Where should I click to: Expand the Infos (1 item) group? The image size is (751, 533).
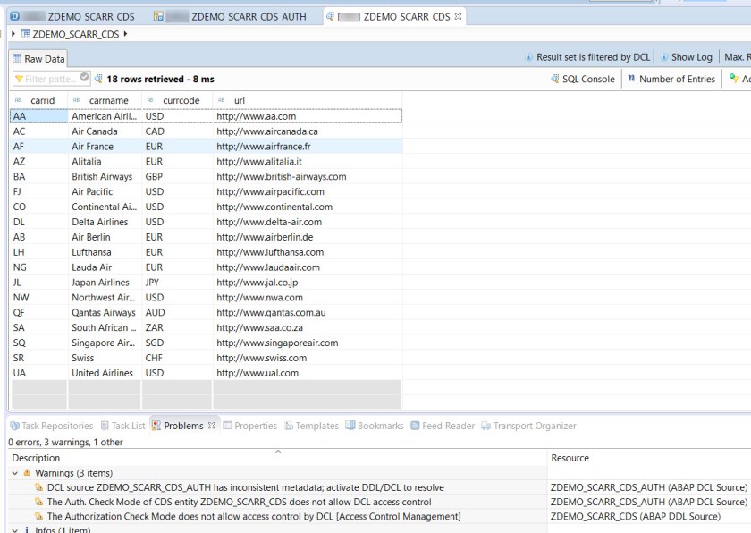click(15, 530)
